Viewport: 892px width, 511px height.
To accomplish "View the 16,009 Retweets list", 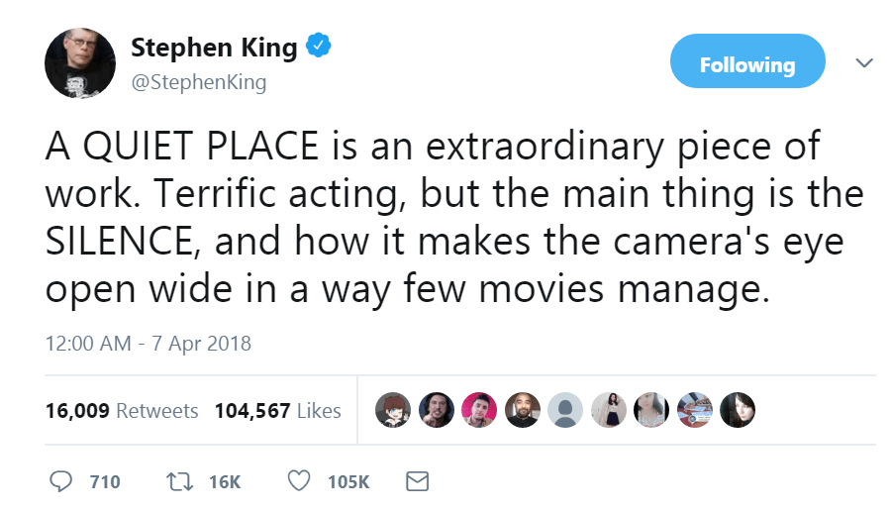I will tap(122, 410).
